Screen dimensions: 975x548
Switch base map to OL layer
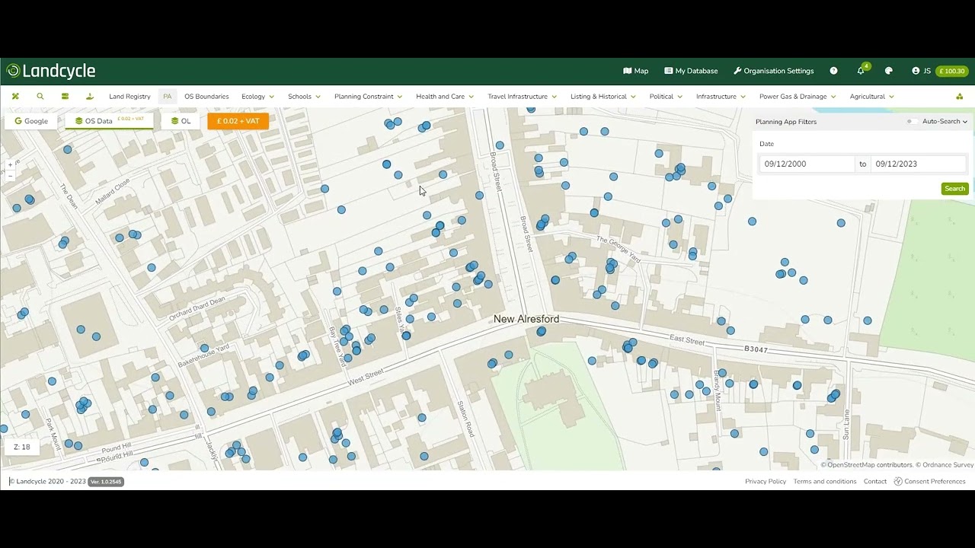click(181, 121)
